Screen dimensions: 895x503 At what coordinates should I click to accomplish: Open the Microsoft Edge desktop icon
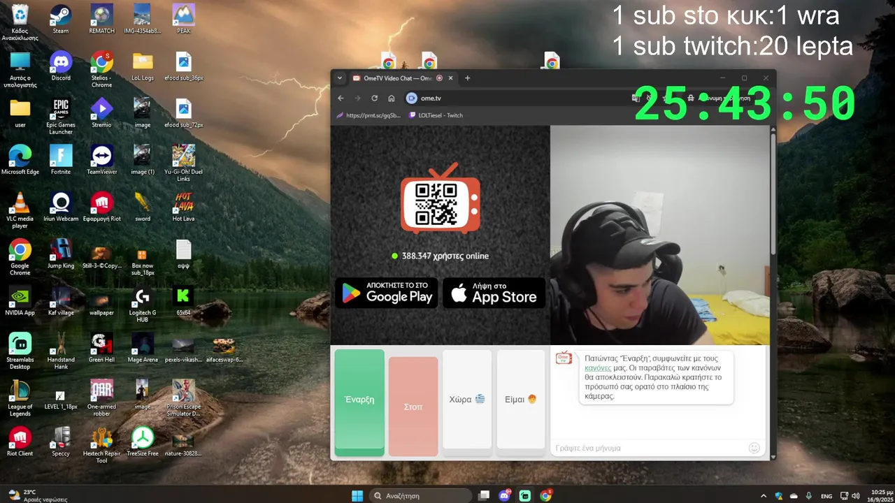coord(20,161)
